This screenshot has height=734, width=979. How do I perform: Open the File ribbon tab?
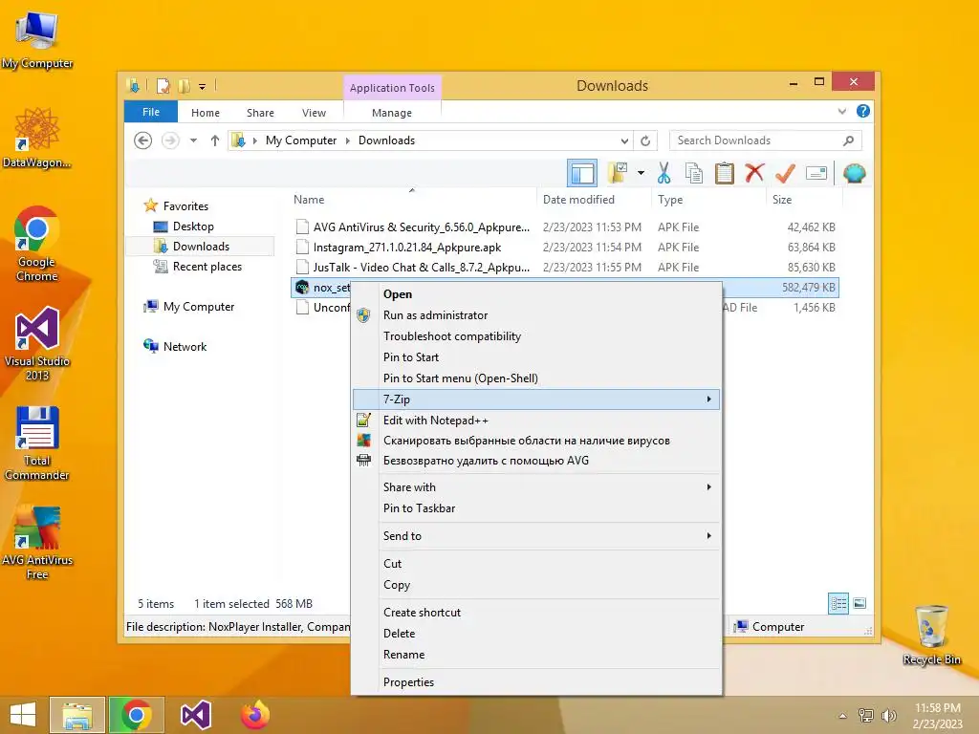[151, 112]
